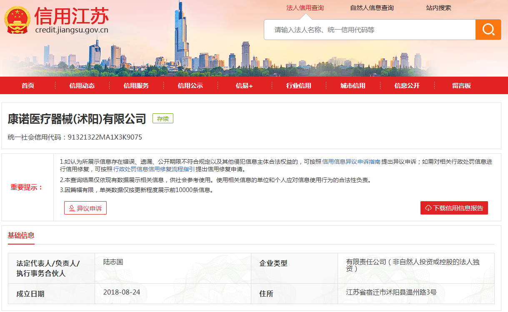Click the 住所 label cell
Image resolution: width=508 pixels, height=312 pixels.
[x=295, y=294]
